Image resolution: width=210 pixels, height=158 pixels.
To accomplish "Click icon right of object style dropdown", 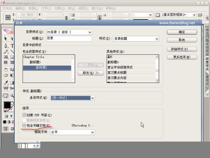I will pos(200,15).
